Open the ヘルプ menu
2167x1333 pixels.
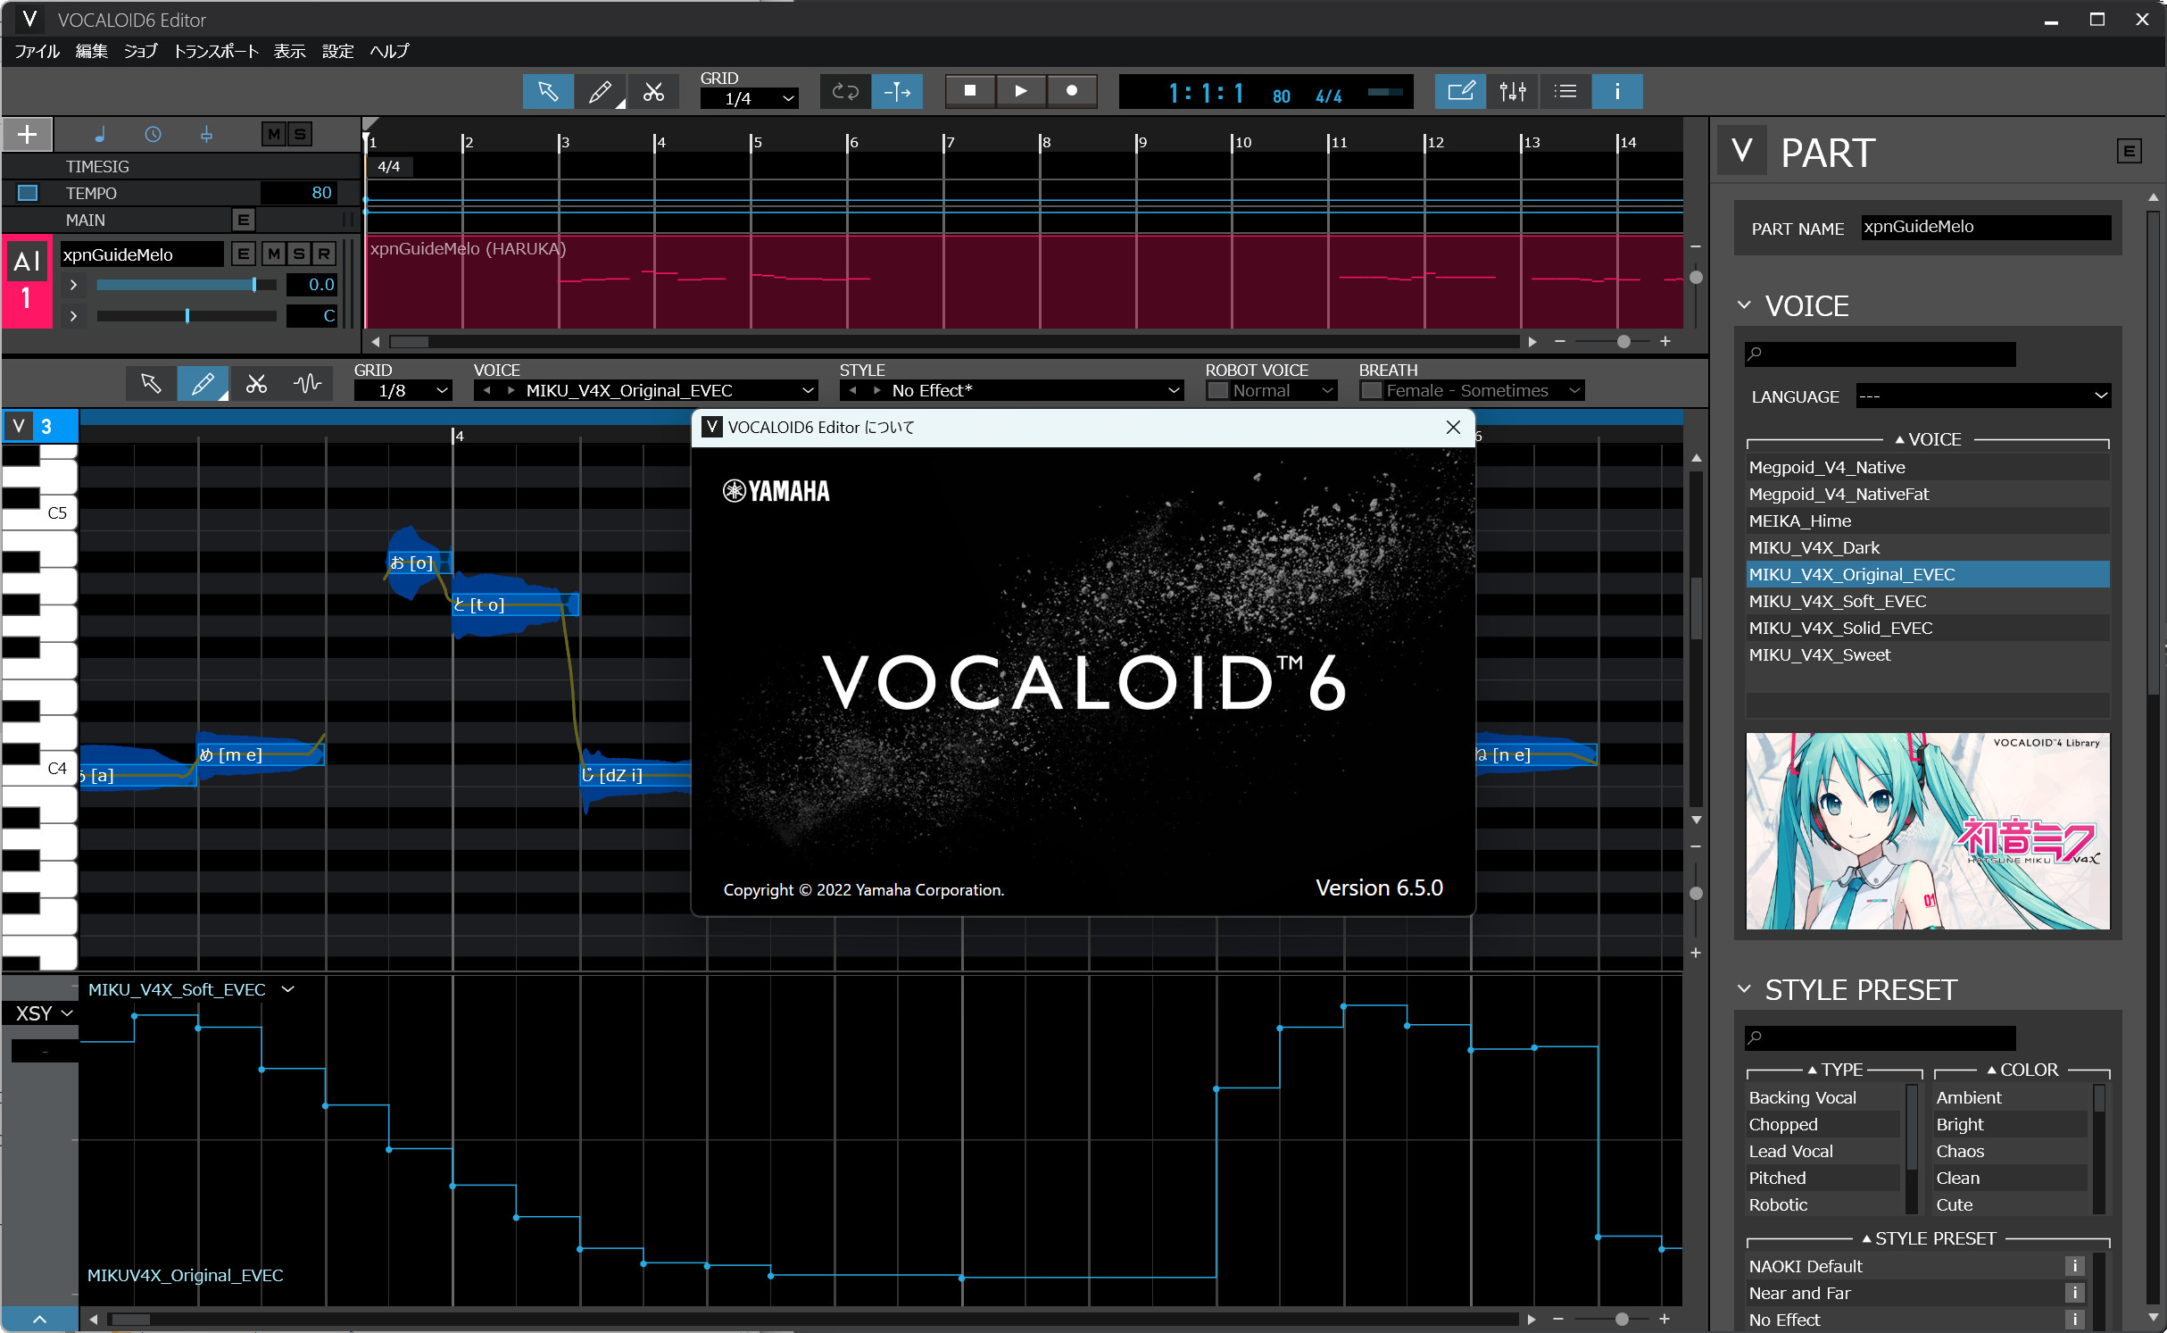tap(389, 52)
